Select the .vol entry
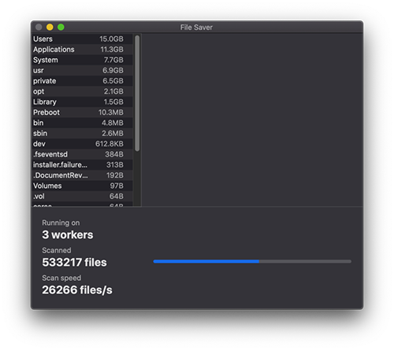 (82, 196)
